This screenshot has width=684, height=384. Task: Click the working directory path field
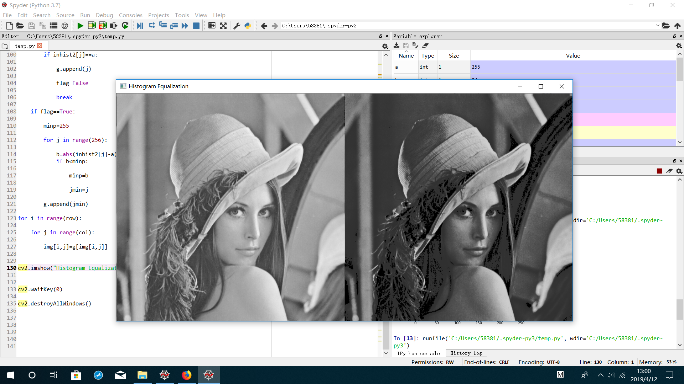(468, 26)
